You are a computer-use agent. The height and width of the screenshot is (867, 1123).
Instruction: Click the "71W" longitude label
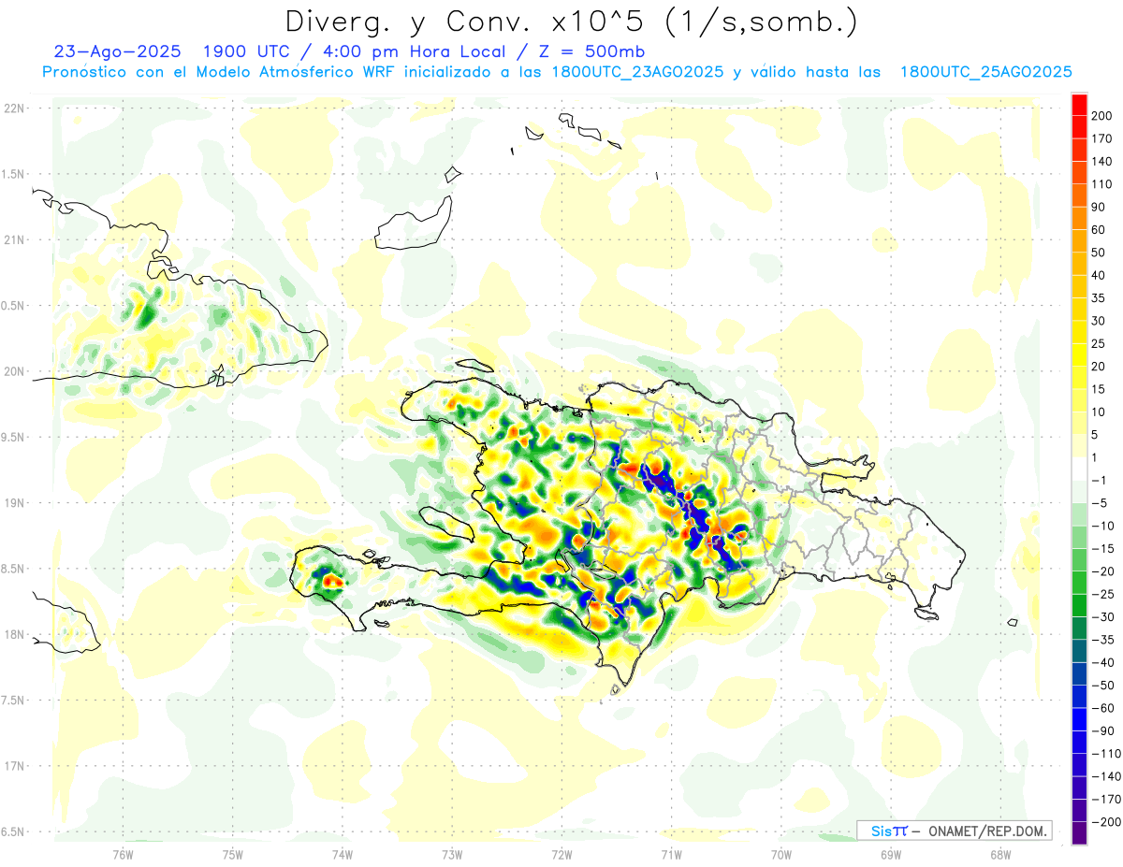(671, 854)
